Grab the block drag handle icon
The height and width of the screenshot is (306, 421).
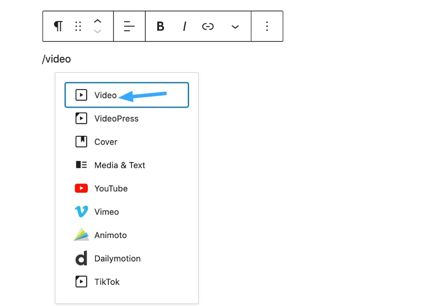click(78, 26)
